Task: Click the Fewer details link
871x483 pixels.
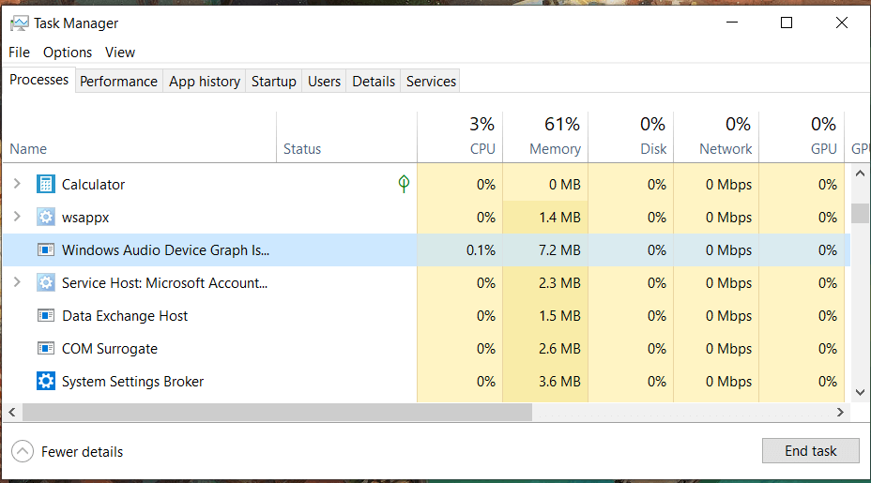Action: [x=83, y=452]
